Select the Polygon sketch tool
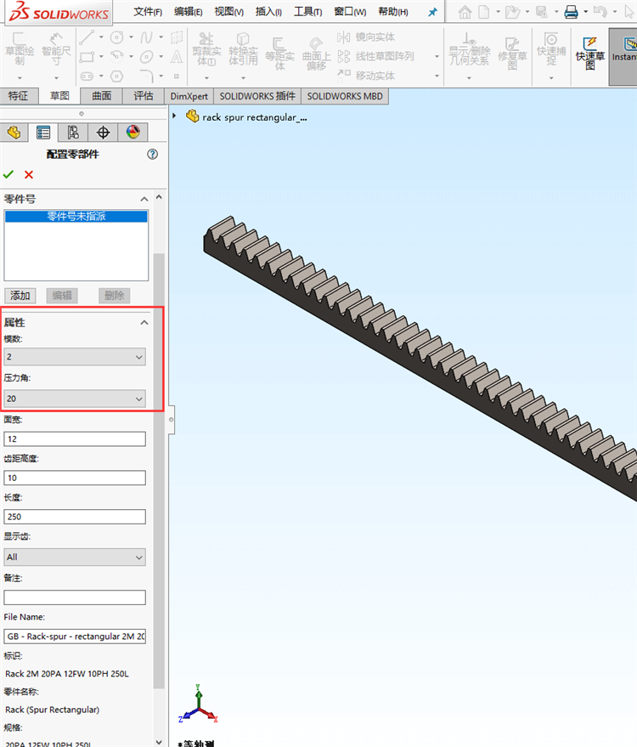This screenshot has width=637, height=747. pyautogui.click(x=116, y=76)
